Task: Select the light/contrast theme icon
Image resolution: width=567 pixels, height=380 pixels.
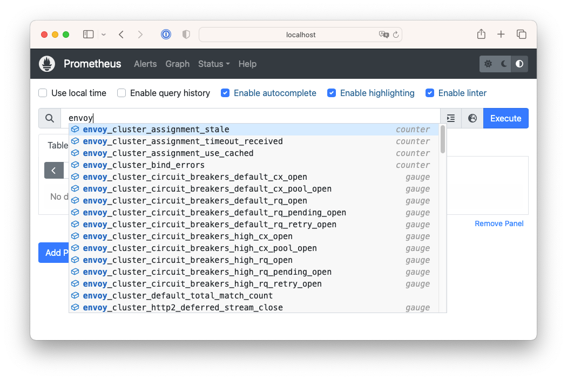Action: coord(519,64)
